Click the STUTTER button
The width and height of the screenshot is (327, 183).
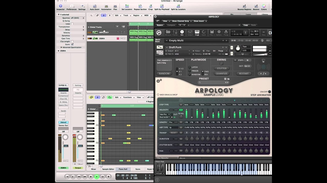point(222,68)
